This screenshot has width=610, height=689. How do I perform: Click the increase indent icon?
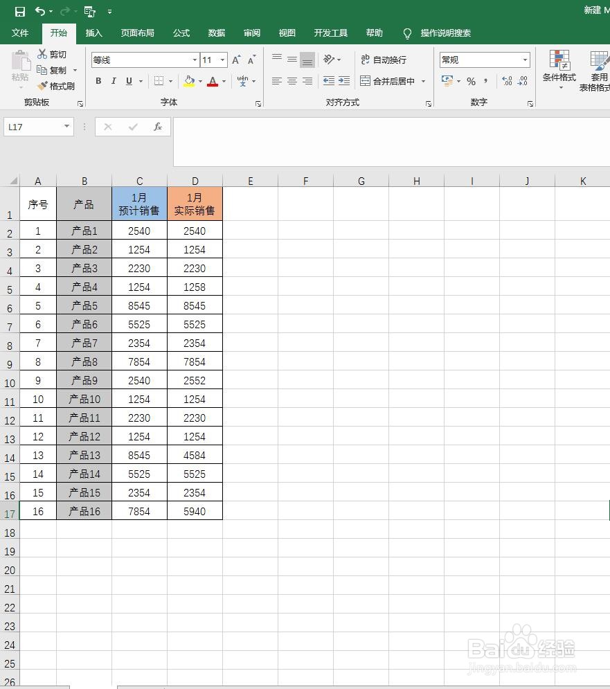click(344, 81)
